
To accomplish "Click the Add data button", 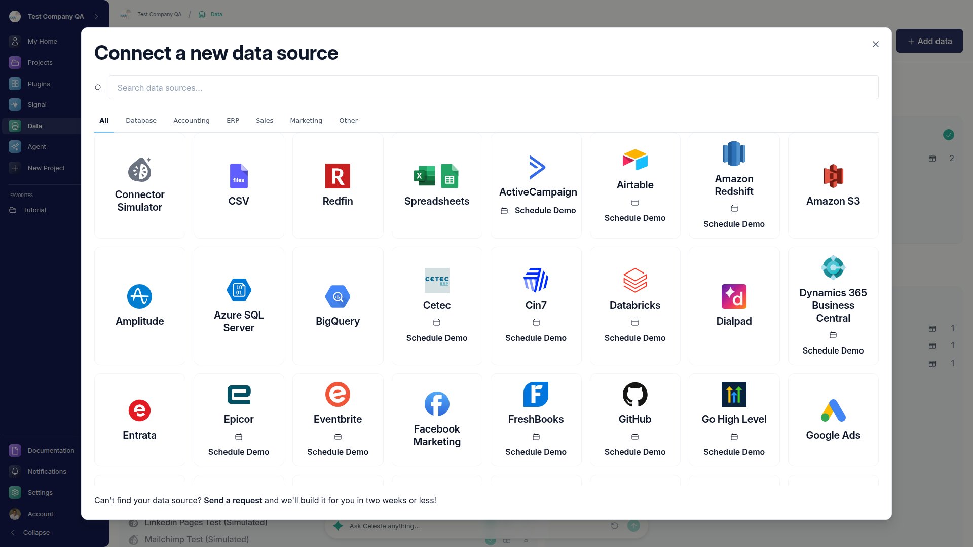I will [x=929, y=41].
